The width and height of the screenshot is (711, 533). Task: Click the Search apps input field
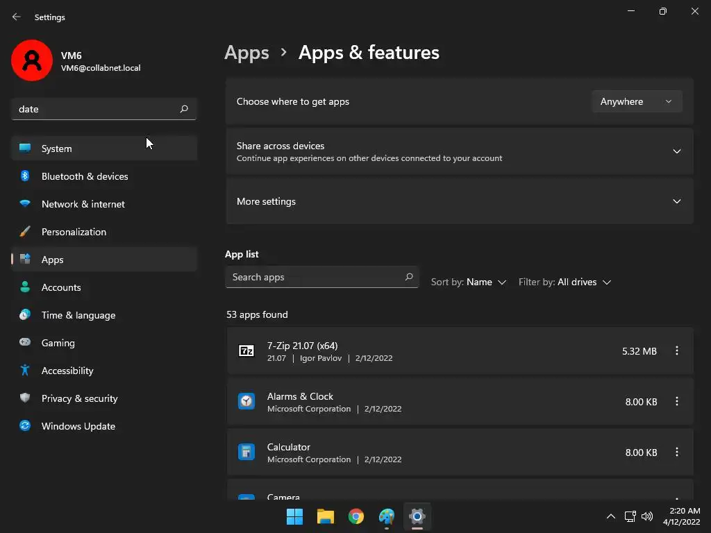pyautogui.click(x=316, y=277)
